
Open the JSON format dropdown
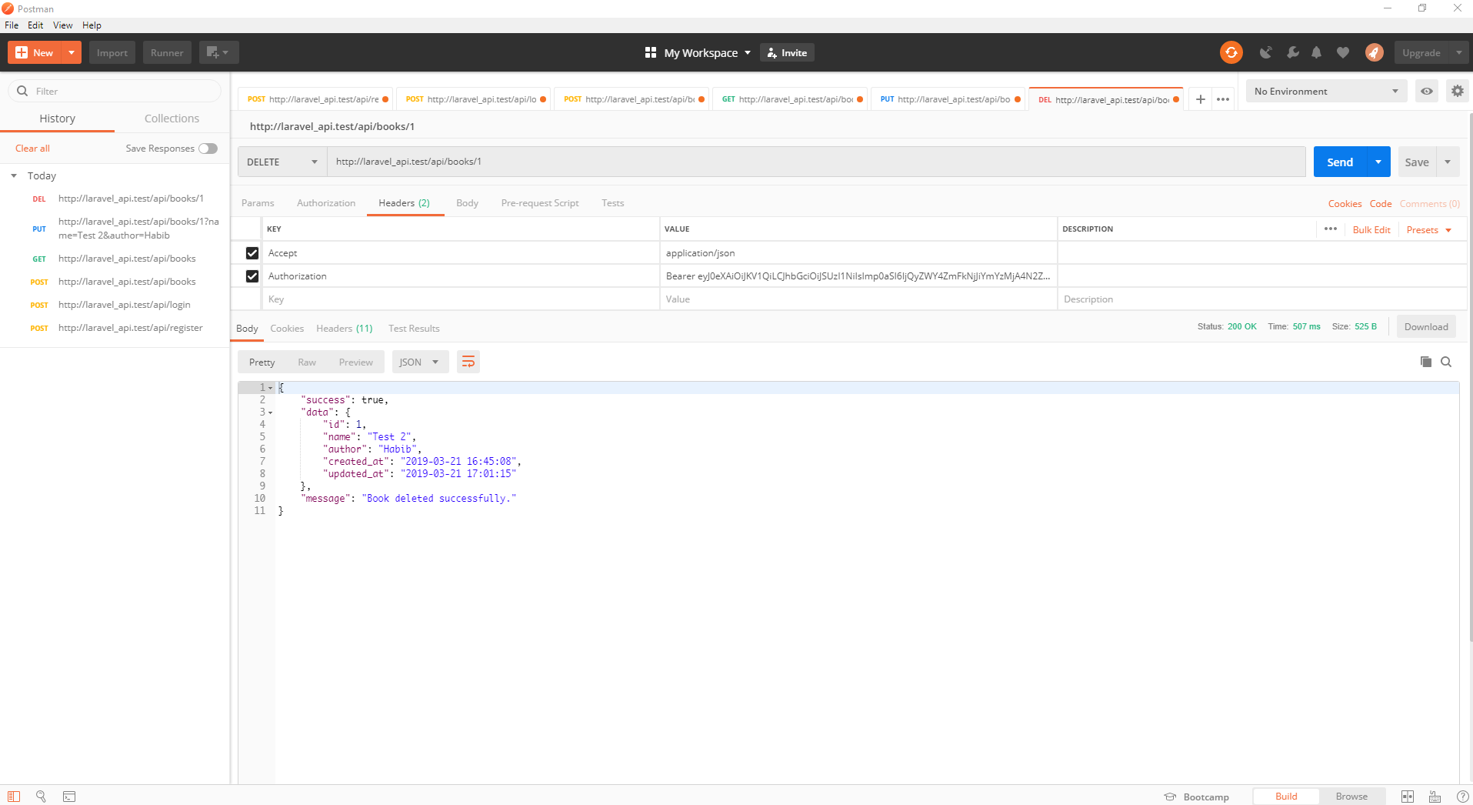[420, 362]
